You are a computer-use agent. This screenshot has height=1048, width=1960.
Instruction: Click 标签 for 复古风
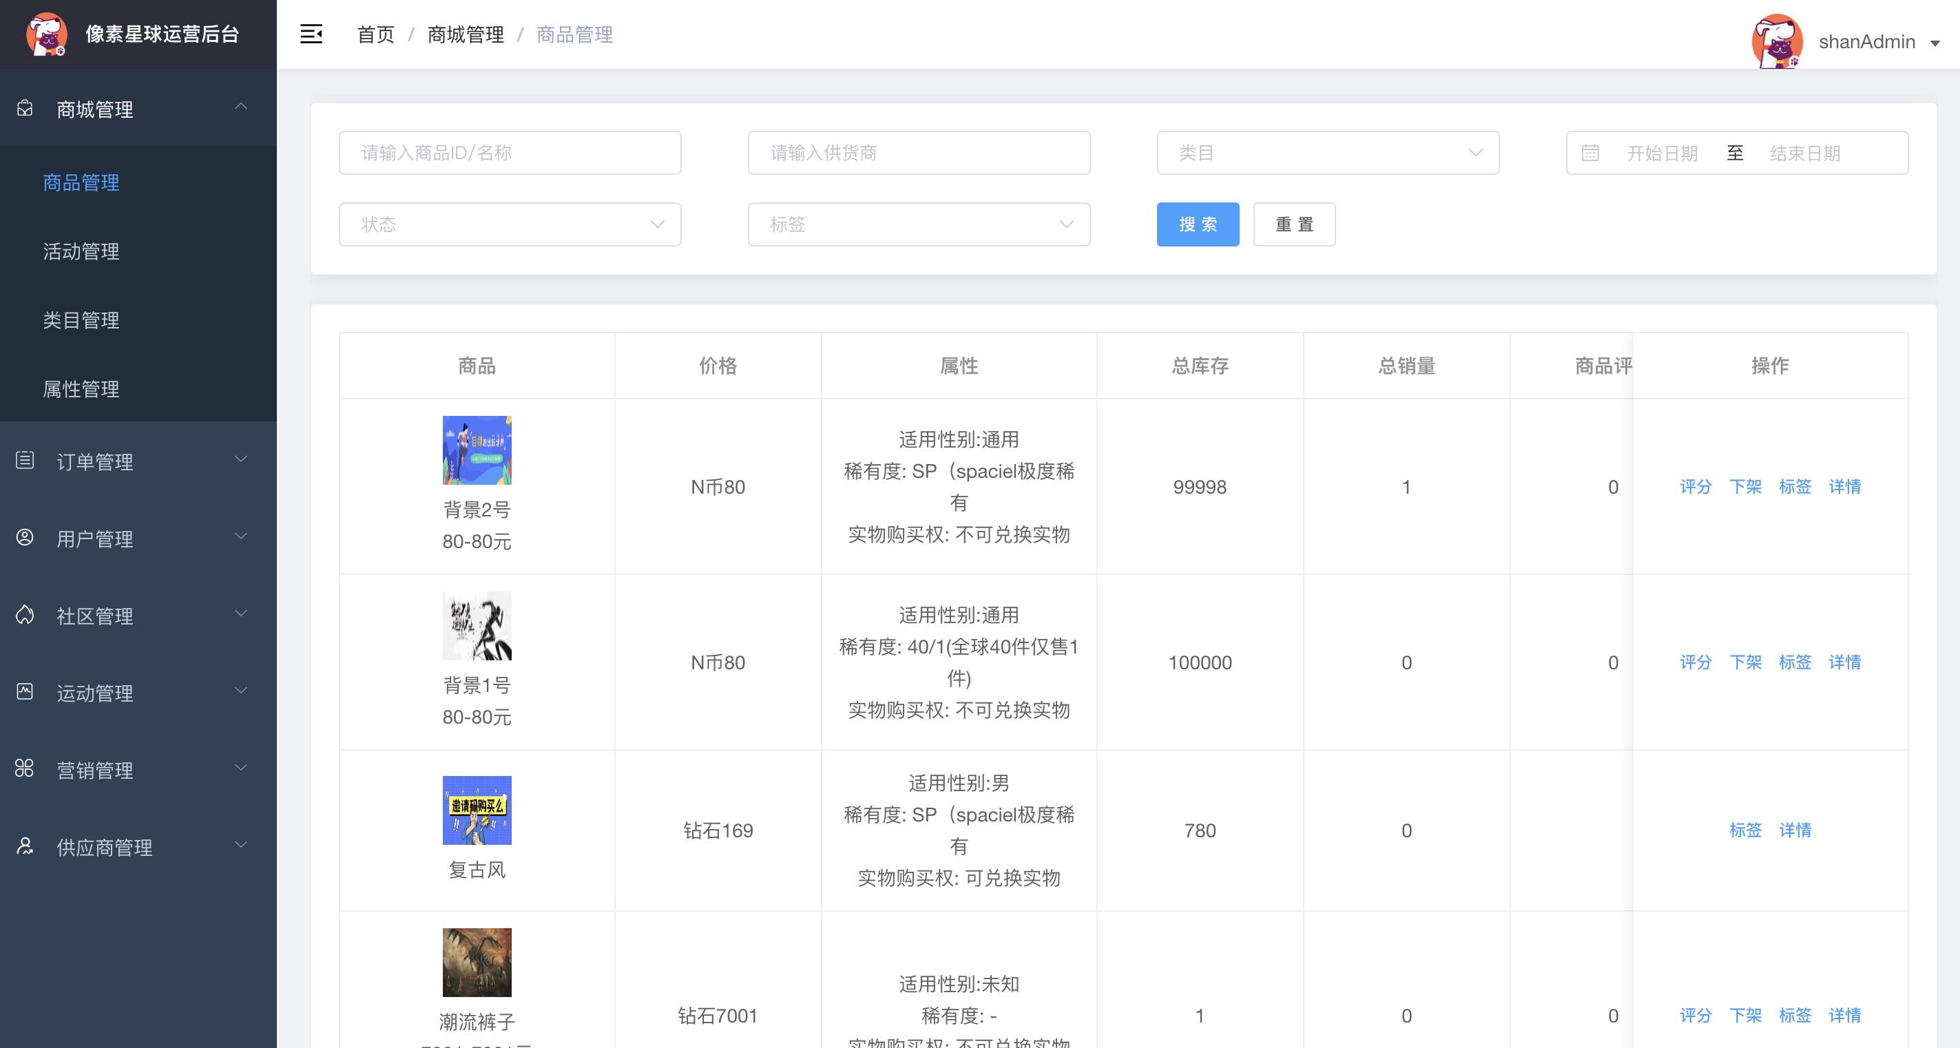(1745, 830)
